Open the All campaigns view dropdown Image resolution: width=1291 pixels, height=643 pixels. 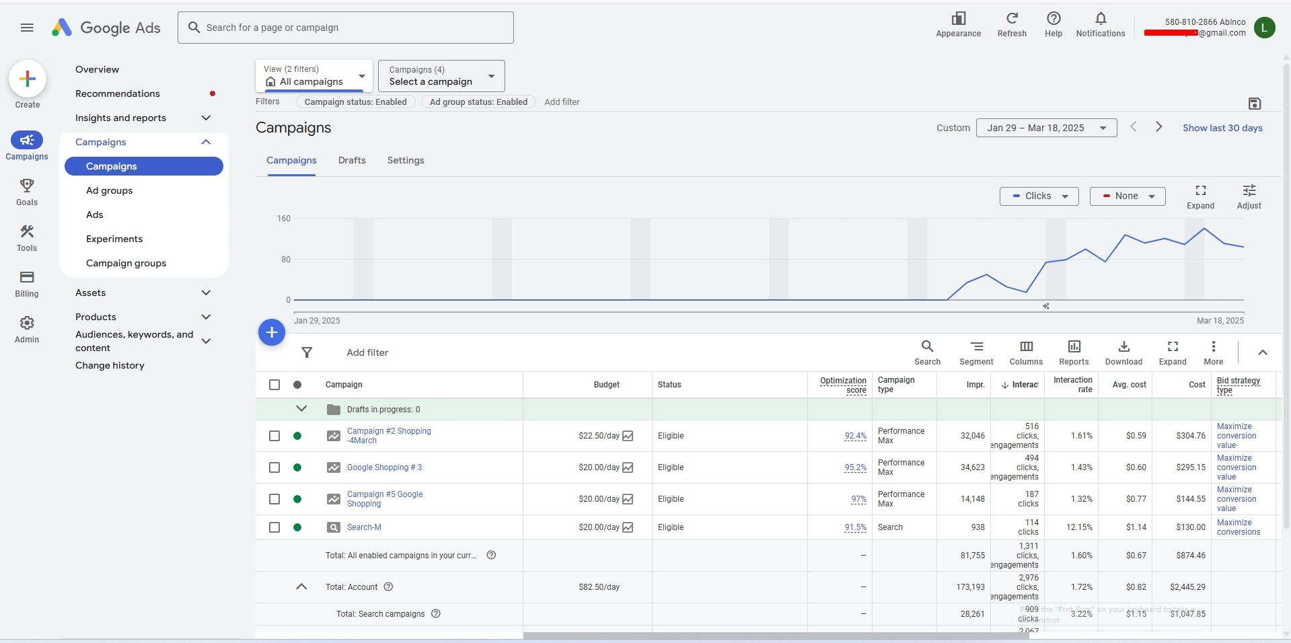tap(313, 76)
